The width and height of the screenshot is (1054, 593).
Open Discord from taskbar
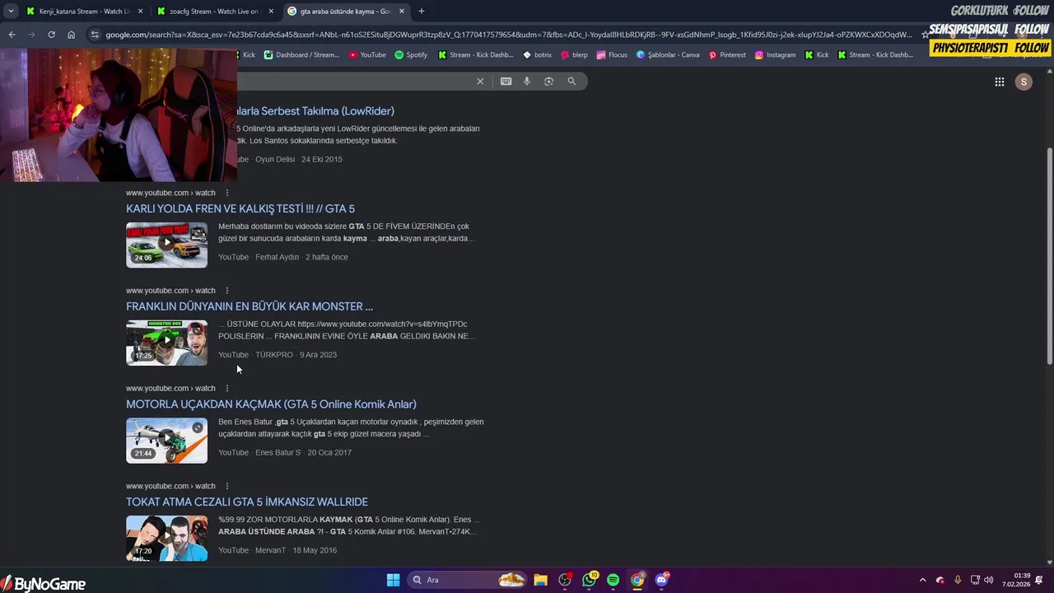point(661,580)
